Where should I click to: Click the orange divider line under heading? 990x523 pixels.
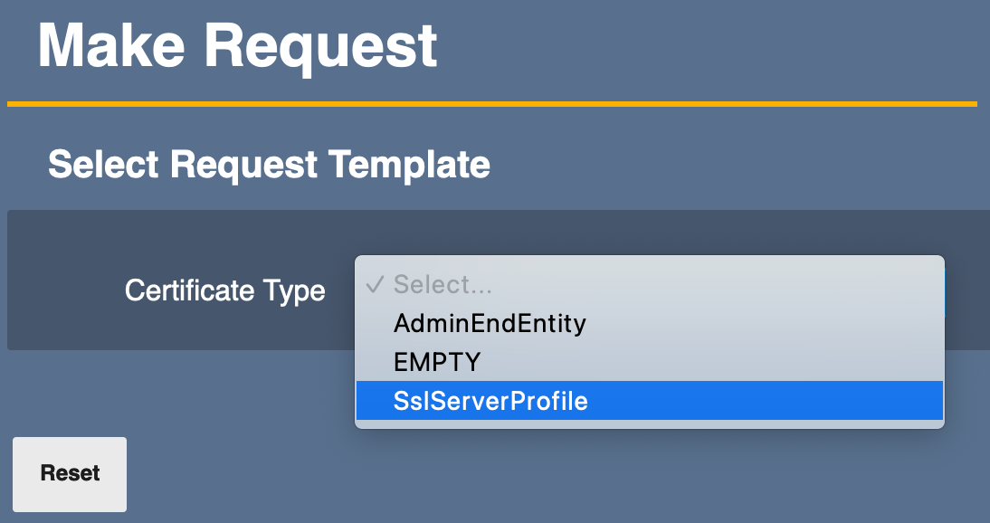click(491, 104)
